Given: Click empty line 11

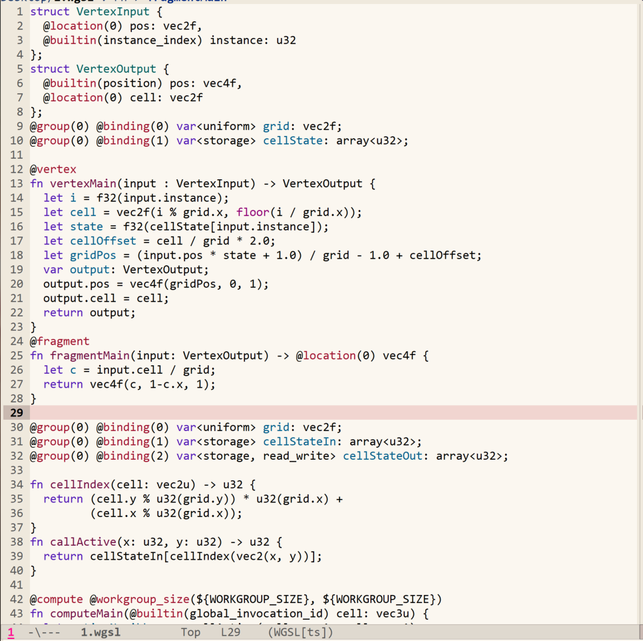Looking at the screenshot, I should [333, 155].
